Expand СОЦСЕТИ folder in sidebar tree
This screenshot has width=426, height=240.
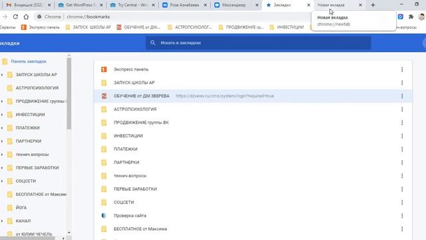[2, 181]
